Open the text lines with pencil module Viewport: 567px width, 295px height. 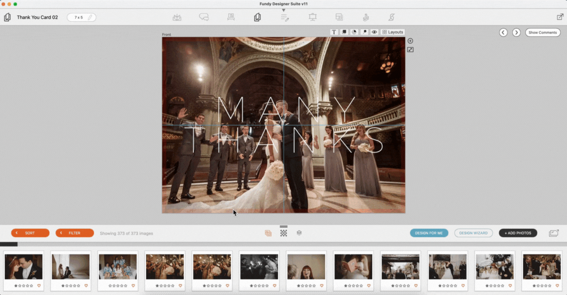[x=284, y=17]
